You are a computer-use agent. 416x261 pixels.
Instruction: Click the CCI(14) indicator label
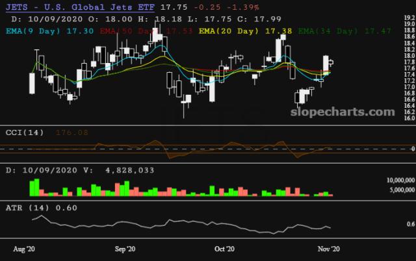23,132
